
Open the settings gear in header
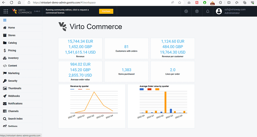coord(186,11)
